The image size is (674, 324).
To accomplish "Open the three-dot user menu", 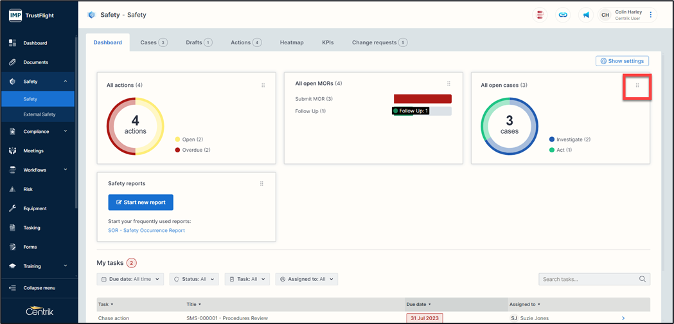I will coord(650,15).
